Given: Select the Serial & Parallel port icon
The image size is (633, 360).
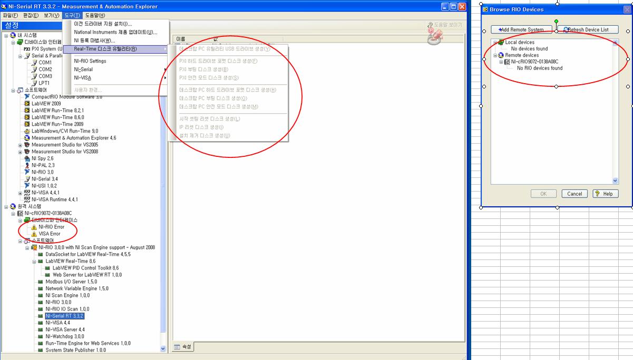Looking at the screenshot, I should 27,56.
